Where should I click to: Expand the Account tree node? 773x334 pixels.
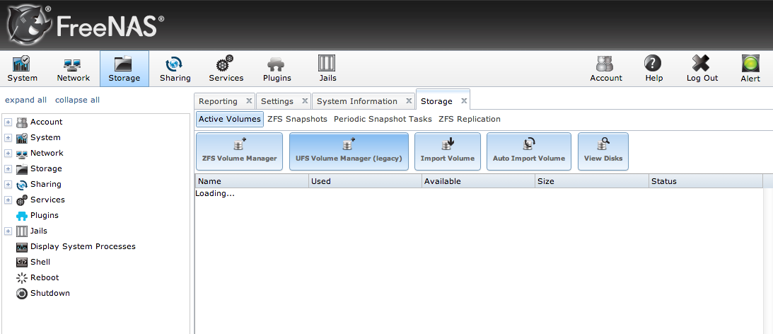(8, 122)
